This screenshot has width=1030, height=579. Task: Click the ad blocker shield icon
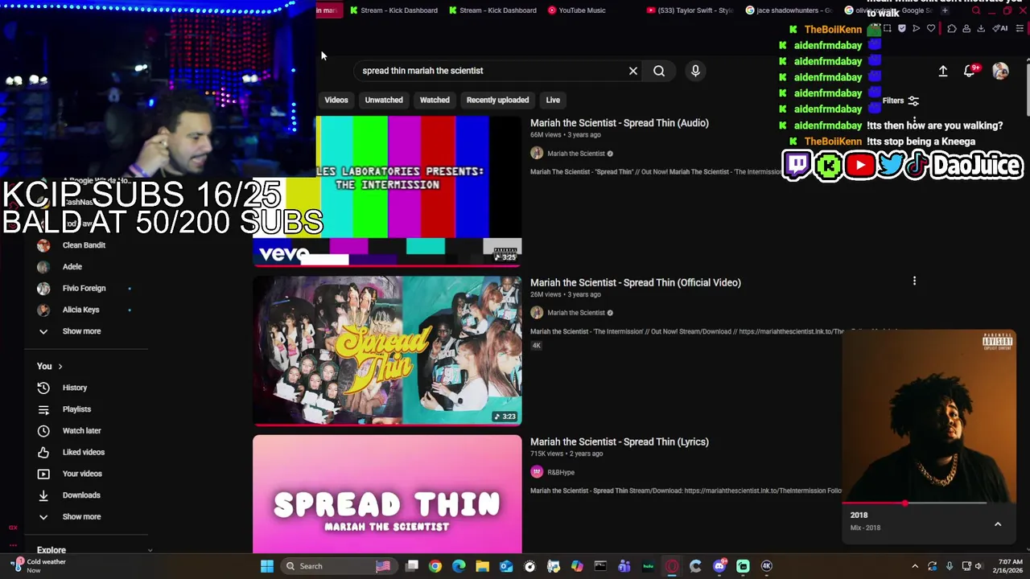(902, 28)
